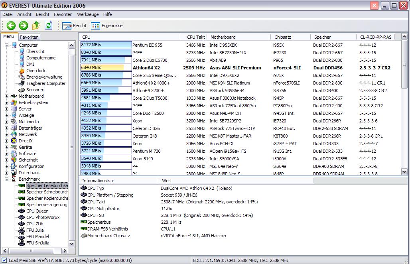Open the Hilfe menu
The width and height of the screenshot is (410, 264).
(107, 14)
